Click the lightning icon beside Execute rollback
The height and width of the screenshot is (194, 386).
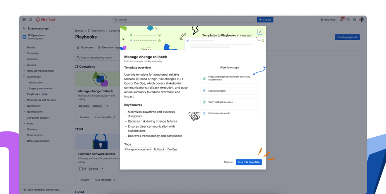click(204, 91)
